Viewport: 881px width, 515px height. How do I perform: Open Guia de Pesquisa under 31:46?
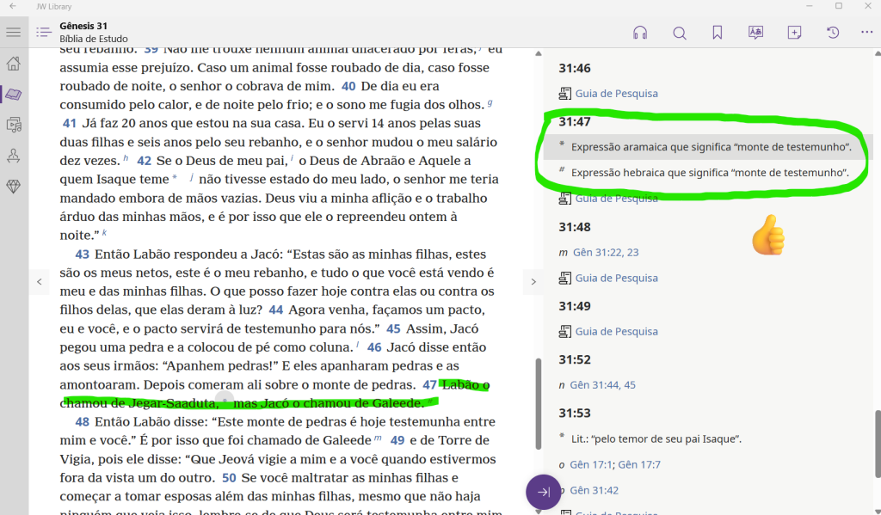pos(615,93)
